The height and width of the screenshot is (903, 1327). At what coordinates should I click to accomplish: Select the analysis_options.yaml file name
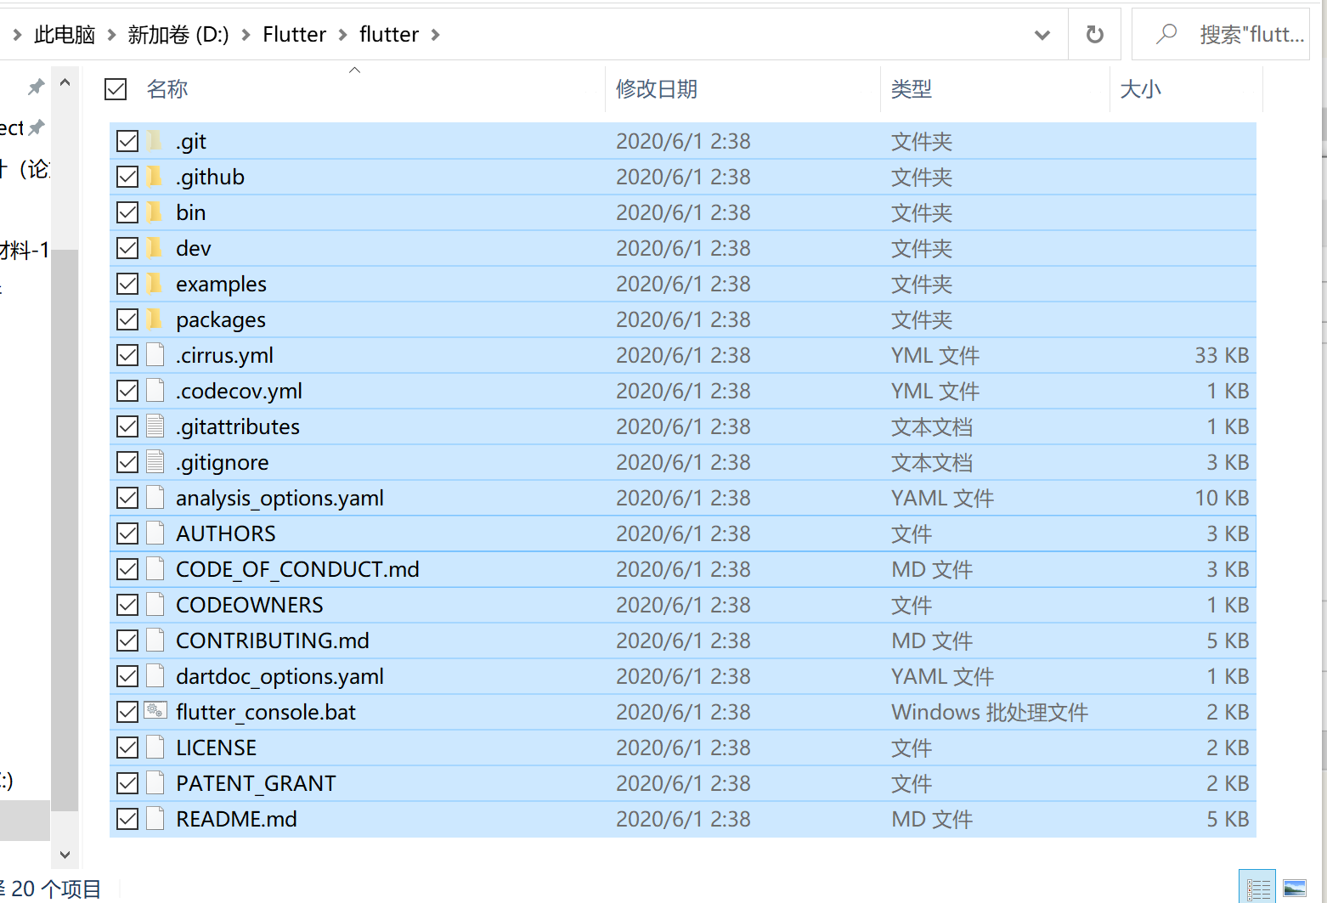pyautogui.click(x=280, y=498)
